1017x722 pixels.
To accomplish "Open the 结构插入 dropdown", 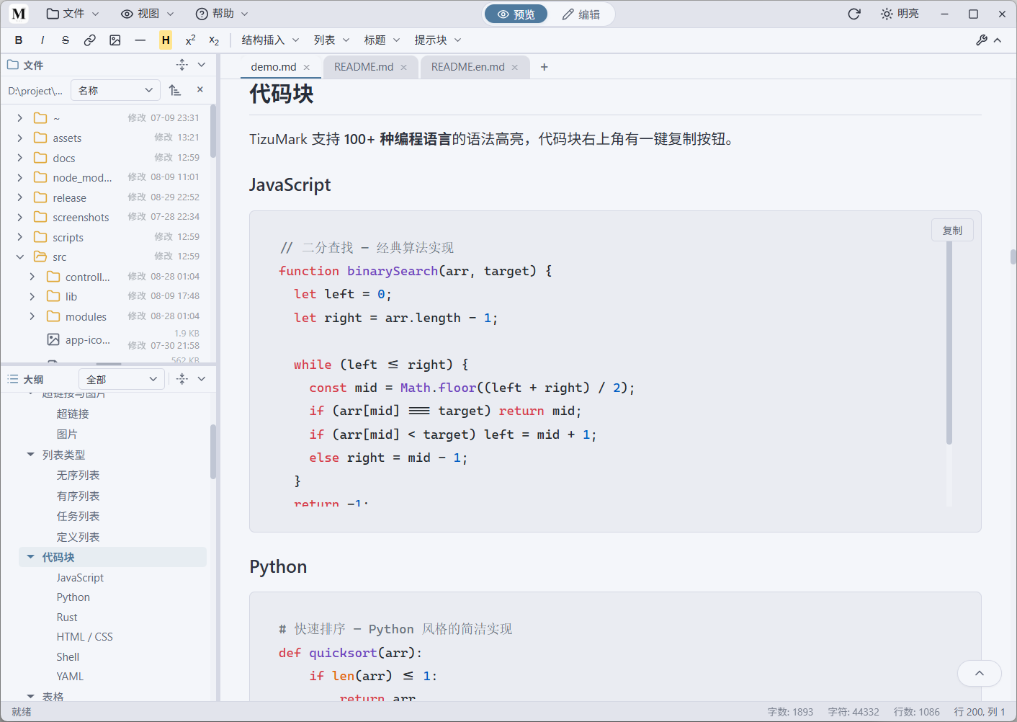I will pyautogui.click(x=270, y=40).
